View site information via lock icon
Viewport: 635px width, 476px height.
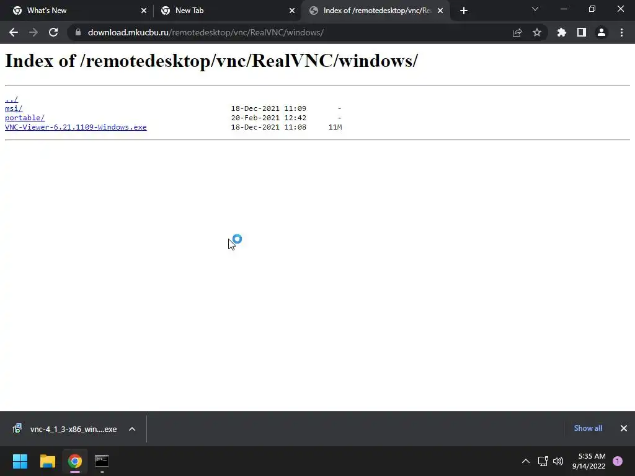(x=78, y=32)
